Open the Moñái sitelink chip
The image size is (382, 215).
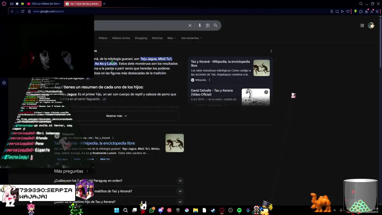click(77, 159)
